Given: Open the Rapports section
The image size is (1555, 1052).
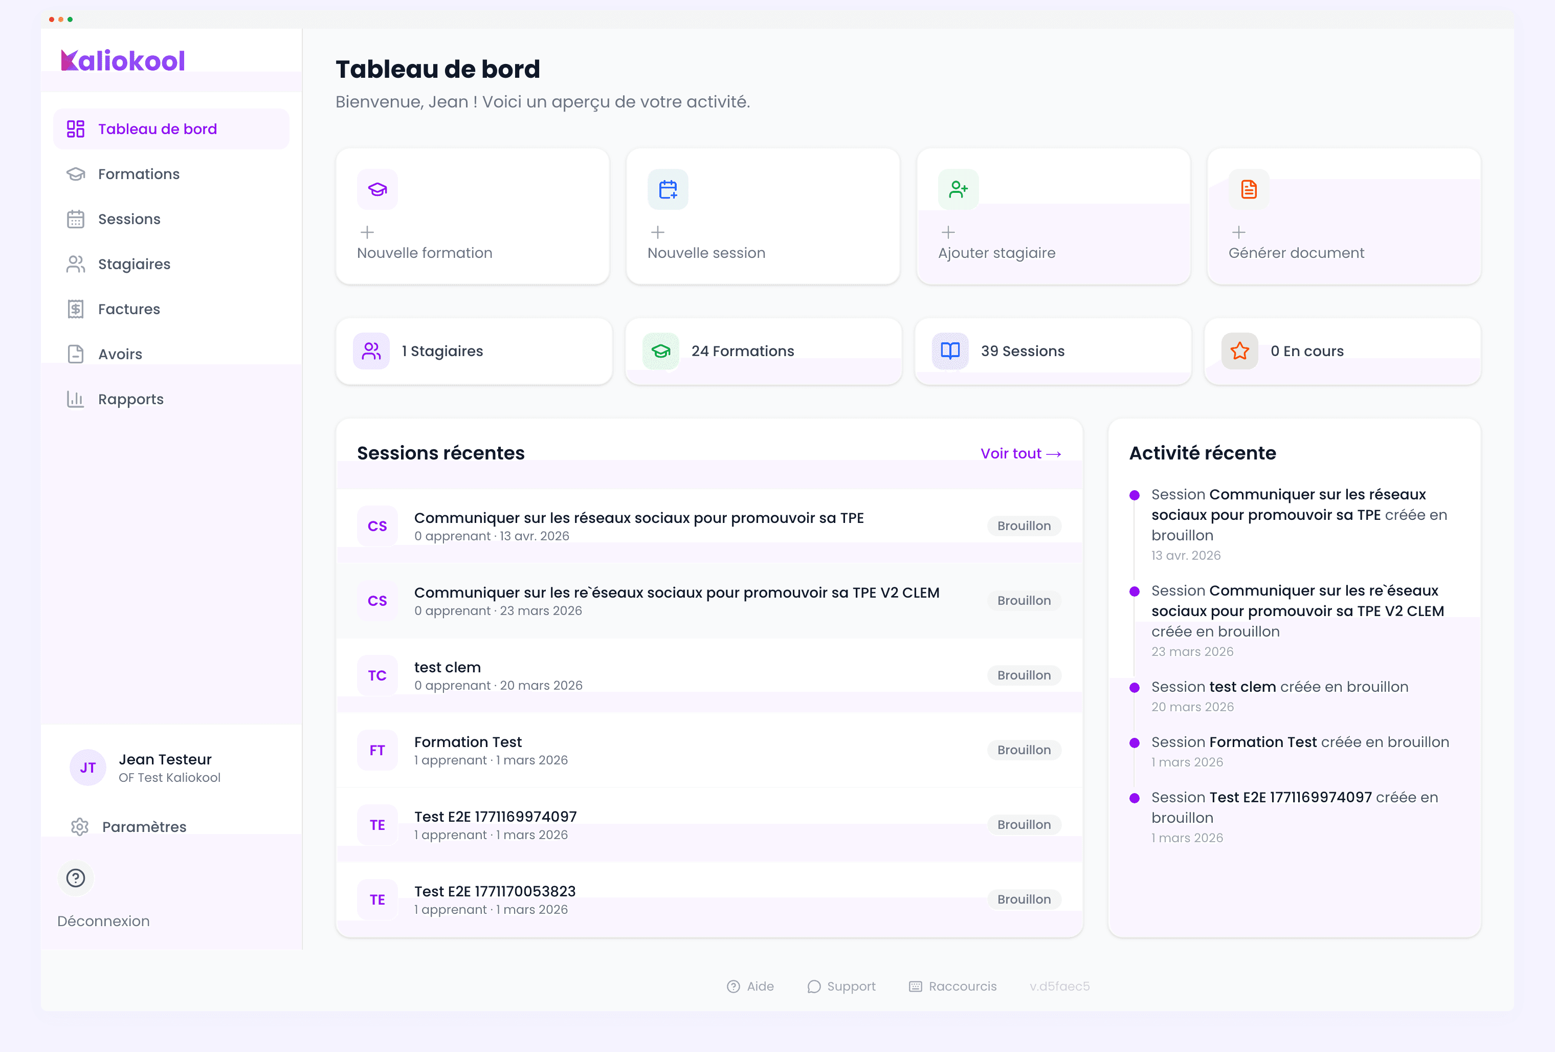Looking at the screenshot, I should pos(130,398).
